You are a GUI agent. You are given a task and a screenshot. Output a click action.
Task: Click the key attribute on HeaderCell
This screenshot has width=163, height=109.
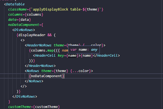(x=61, y=56)
